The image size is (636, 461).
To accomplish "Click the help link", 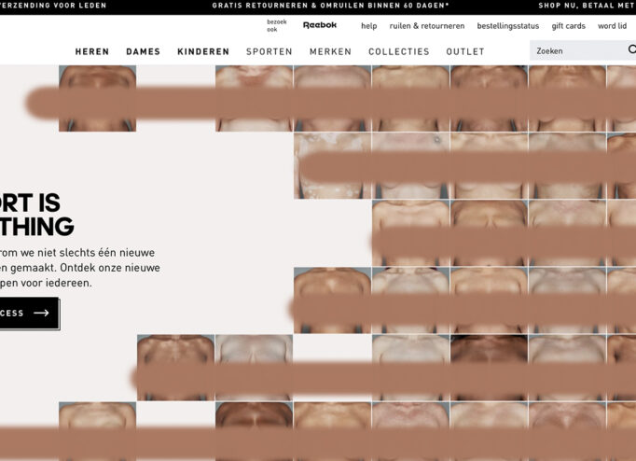I will (x=368, y=26).
